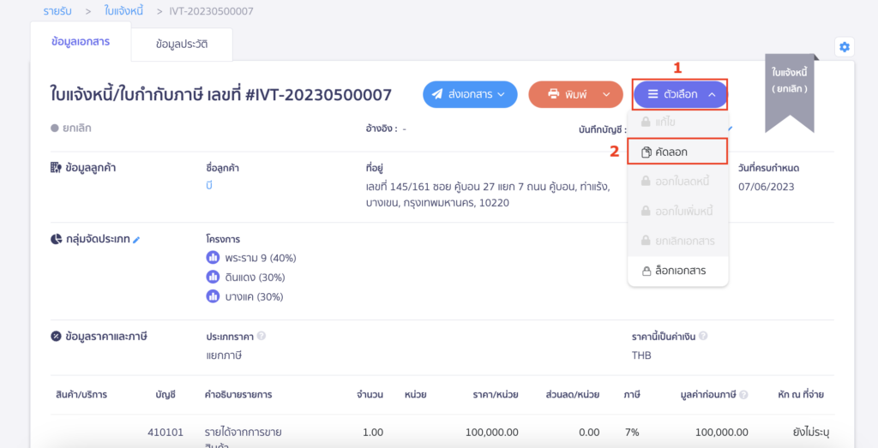878x448 pixels.
Task: Click the help icon next to ราคานี้เป็นค่าเงิน
Action: coord(703,336)
